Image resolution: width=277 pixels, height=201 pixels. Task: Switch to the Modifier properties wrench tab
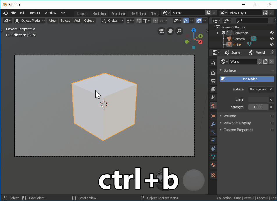pos(213,124)
